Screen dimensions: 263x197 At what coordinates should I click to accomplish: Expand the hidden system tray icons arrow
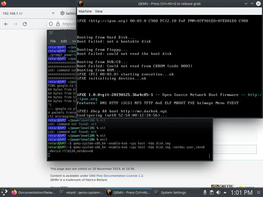(225, 192)
